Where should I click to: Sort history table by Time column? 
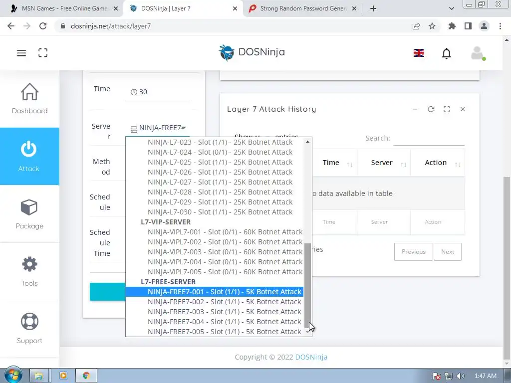(x=335, y=163)
